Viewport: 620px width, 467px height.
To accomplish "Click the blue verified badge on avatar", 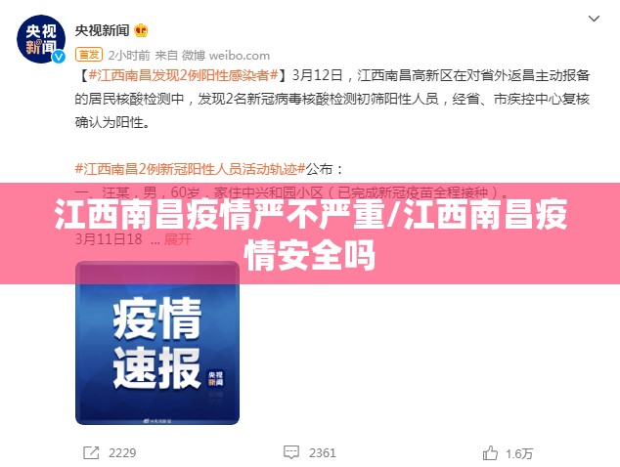I will pyautogui.click(x=59, y=57).
